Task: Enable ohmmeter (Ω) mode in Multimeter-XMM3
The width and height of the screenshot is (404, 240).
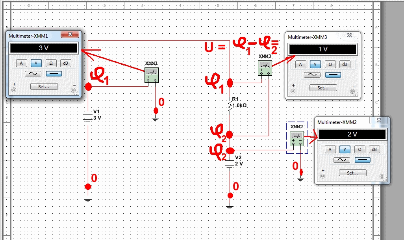Action: 330,64
